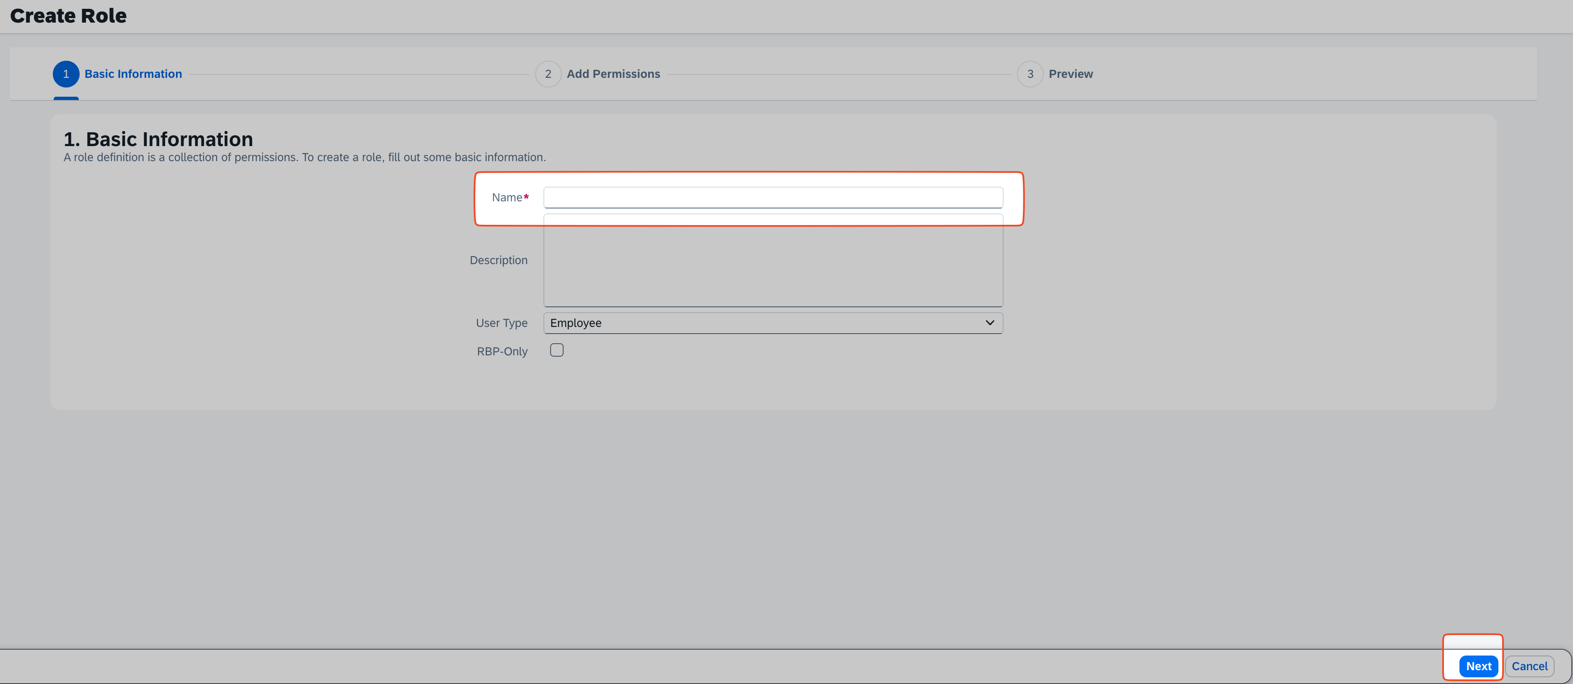Go to step 1 Basic Information
Viewport: 1573px width, 684px height.
tap(117, 74)
